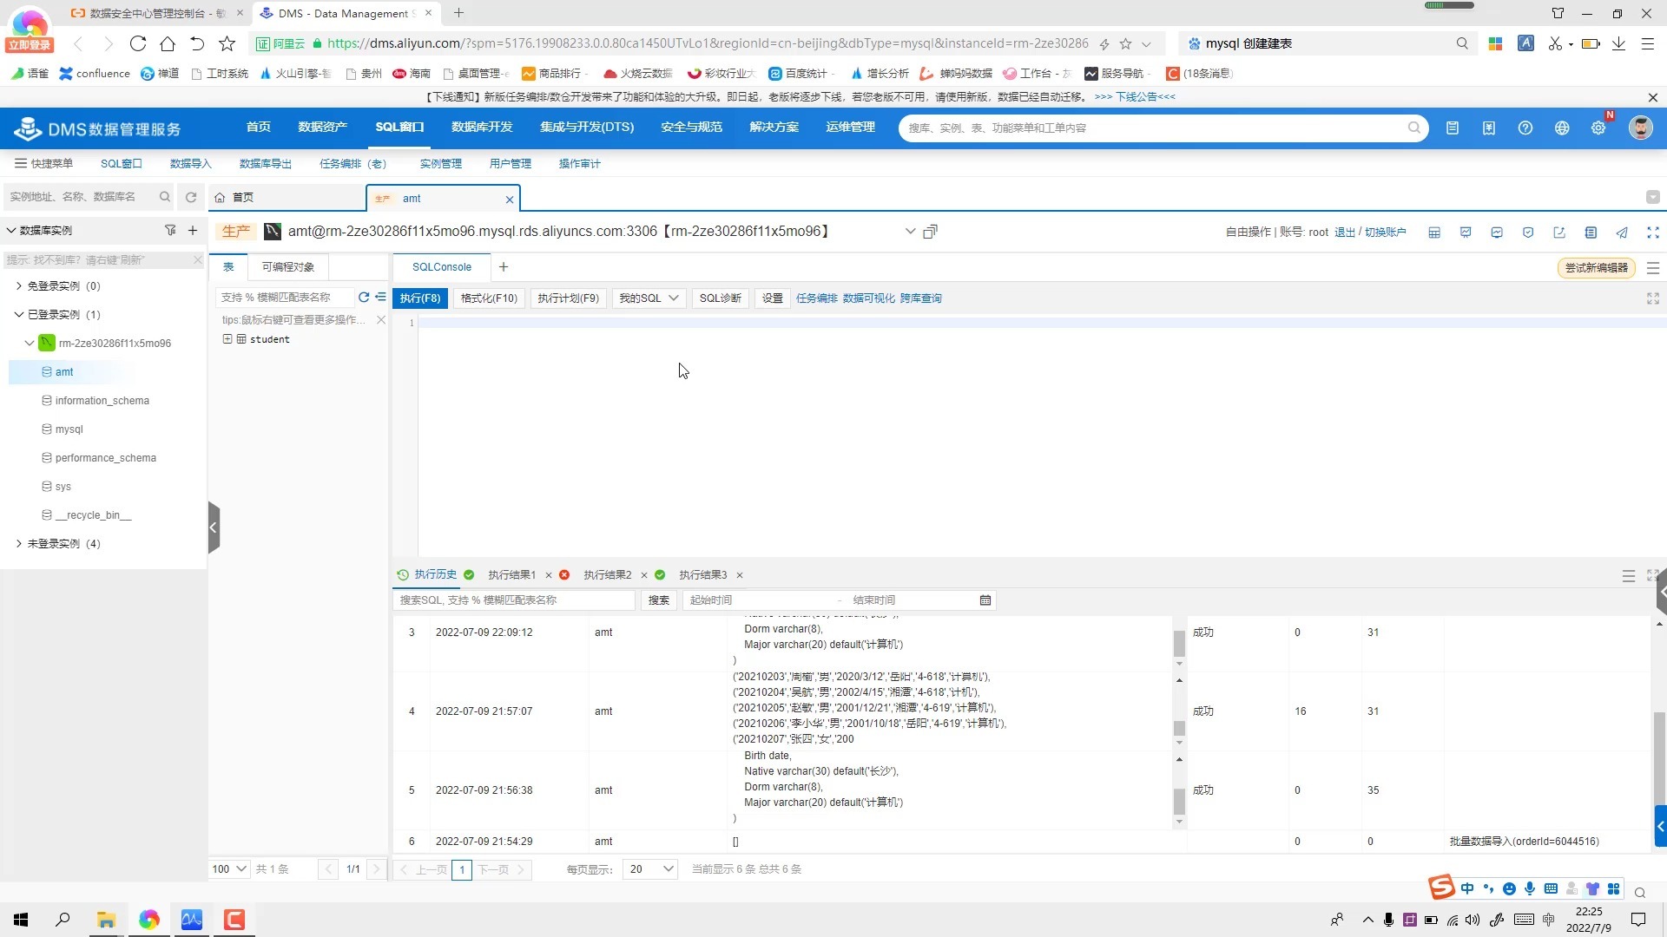The height and width of the screenshot is (937, 1667).
Task: Add a new database instance with plus icon
Action: 193,230
